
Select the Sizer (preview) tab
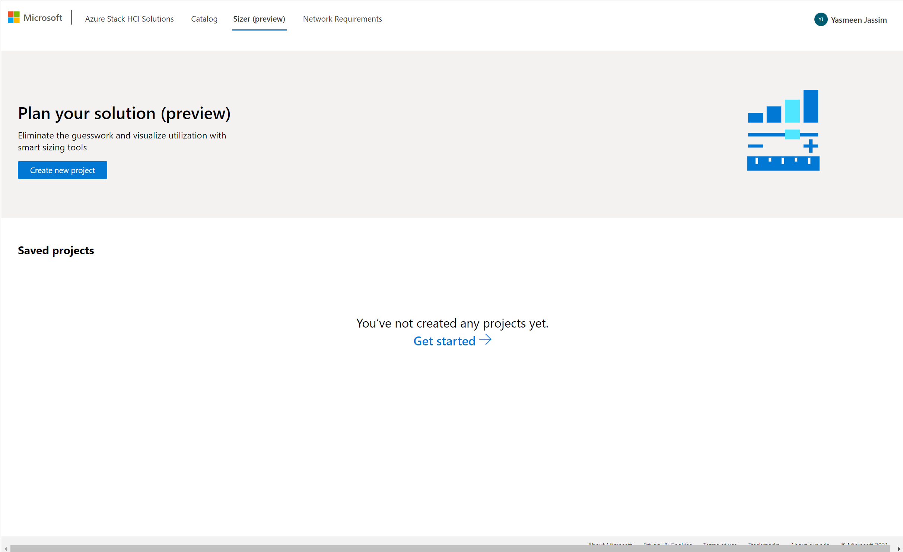pyautogui.click(x=259, y=19)
